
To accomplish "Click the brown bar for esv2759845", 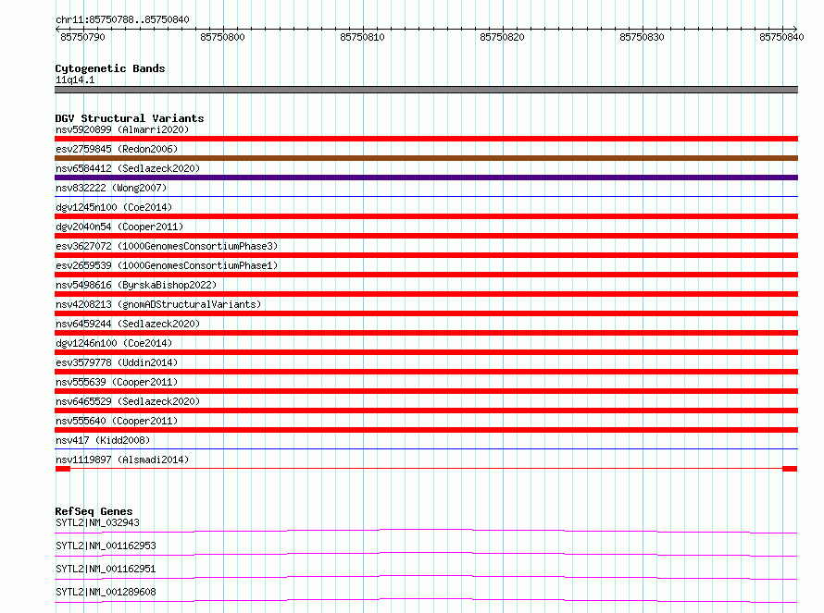I will coord(426,158).
